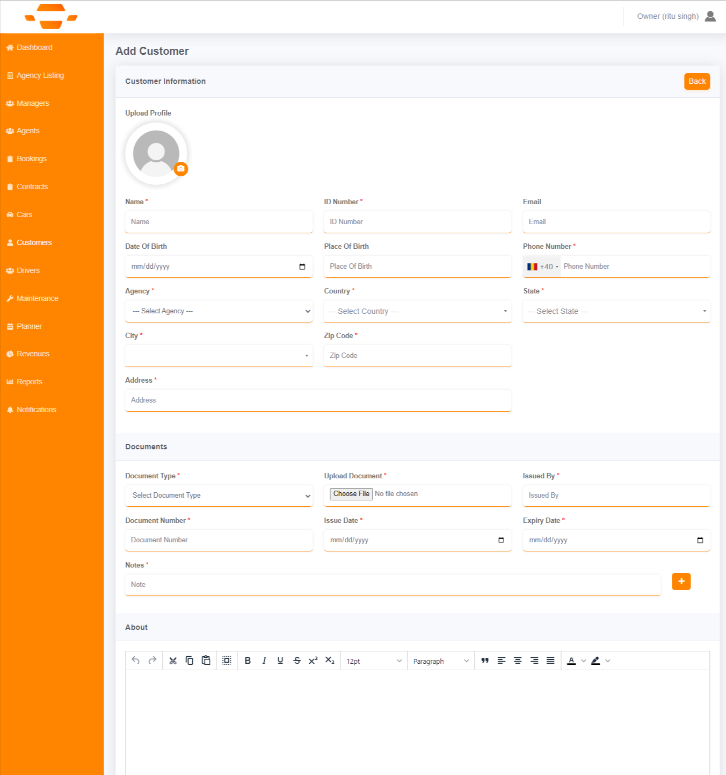Open the Select Document Type dropdown
The width and height of the screenshot is (726, 775).
coord(219,496)
